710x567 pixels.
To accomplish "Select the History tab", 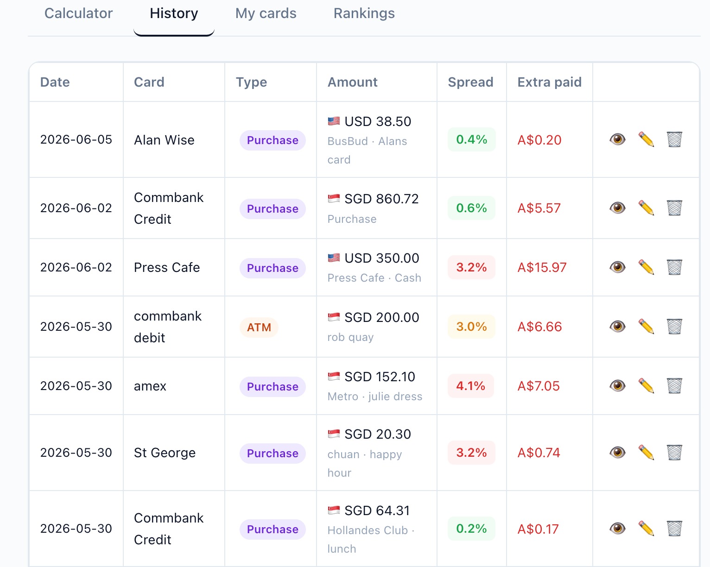I will click(x=174, y=13).
